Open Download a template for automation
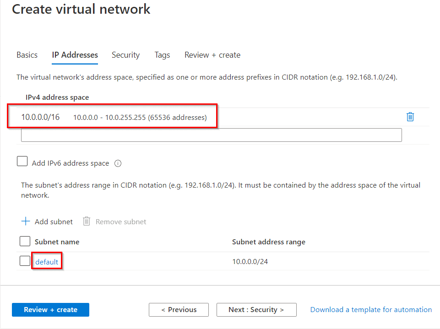This screenshot has height=329, width=440. (370, 310)
